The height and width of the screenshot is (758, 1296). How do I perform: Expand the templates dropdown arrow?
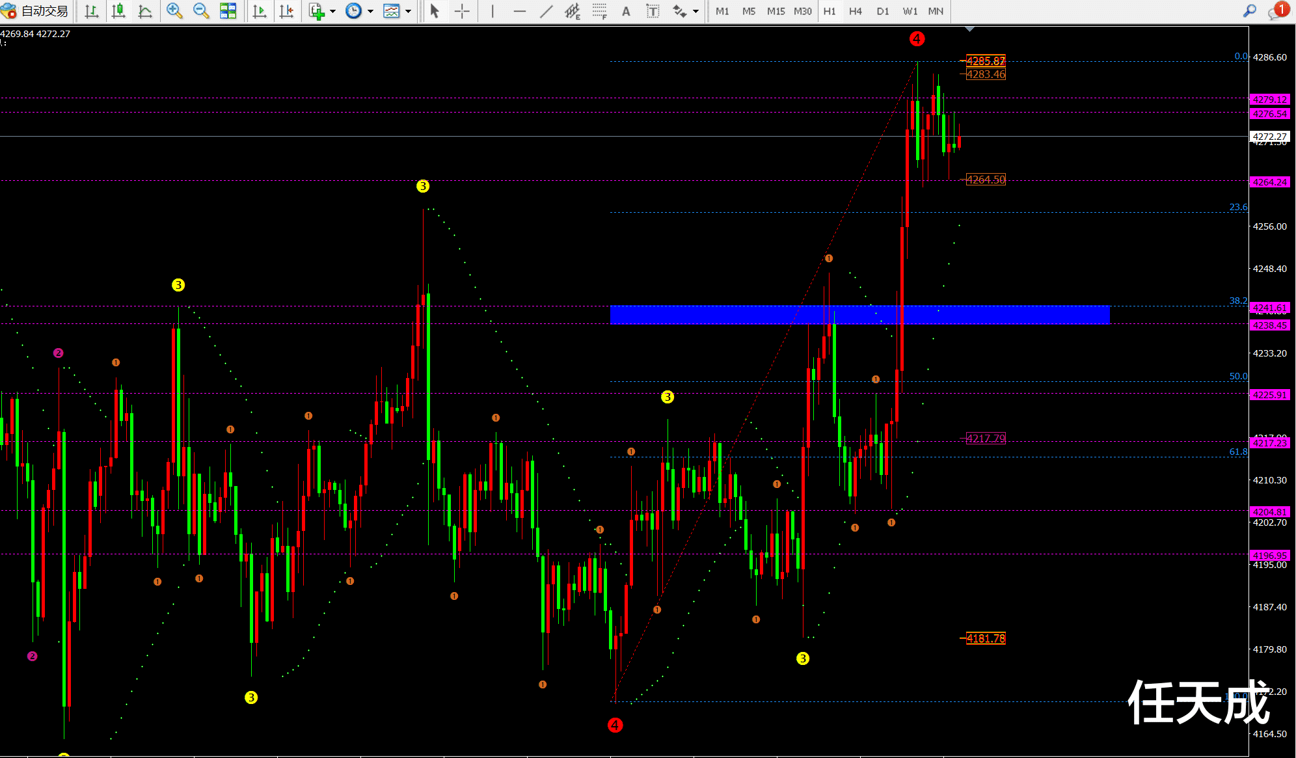[x=408, y=11]
